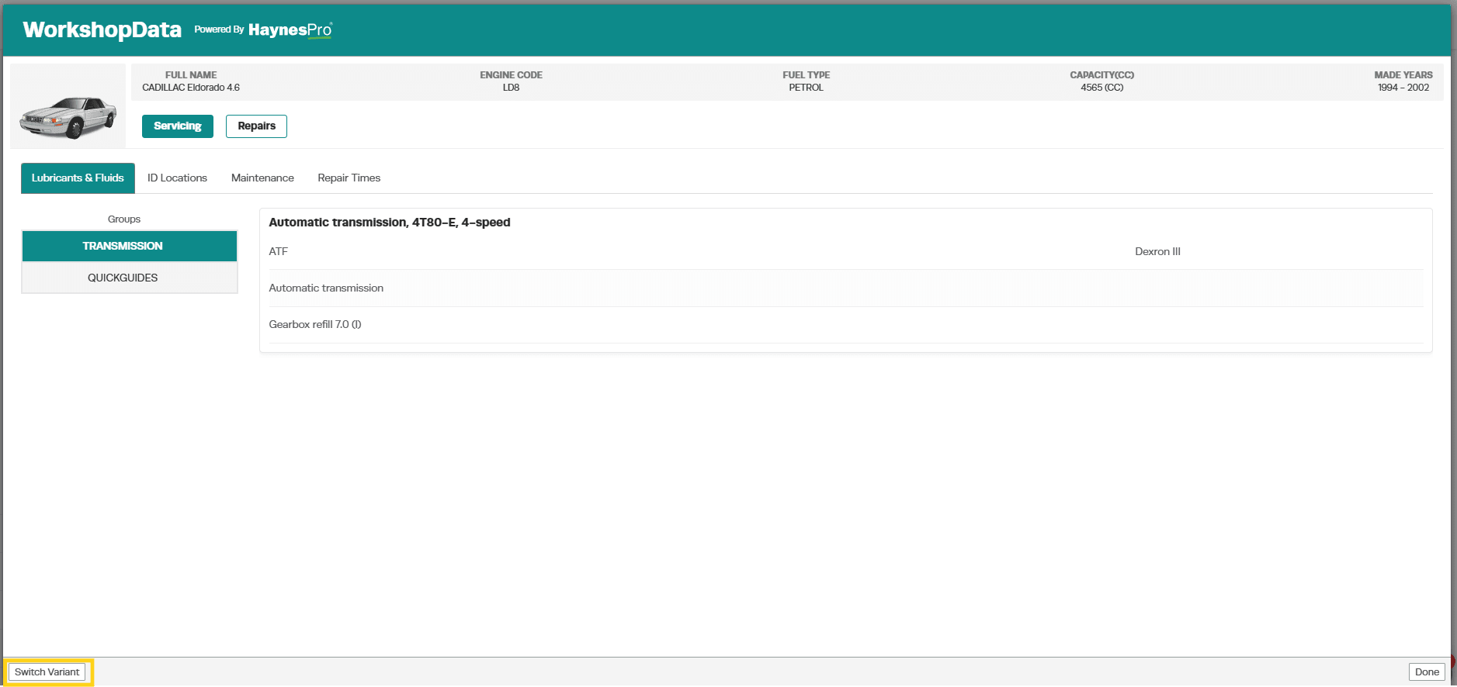The width and height of the screenshot is (1457, 687).
Task: Click the Done button
Action: (1427, 672)
